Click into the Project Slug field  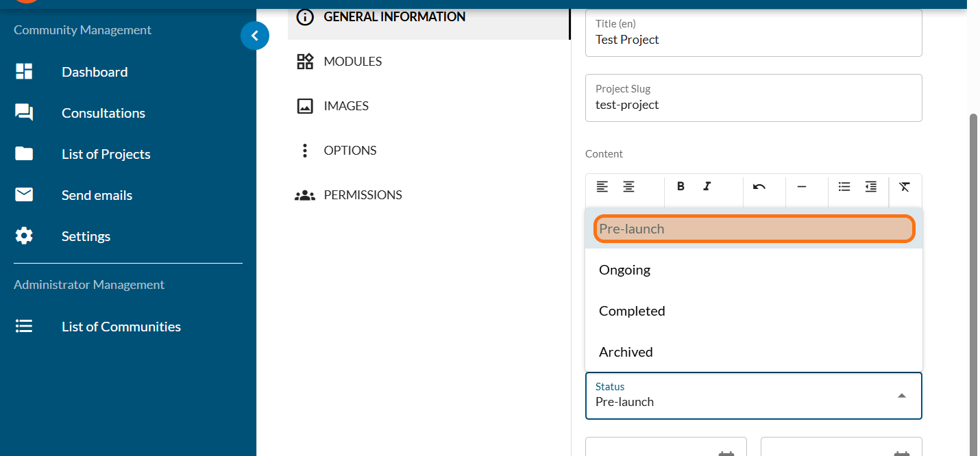coord(753,105)
